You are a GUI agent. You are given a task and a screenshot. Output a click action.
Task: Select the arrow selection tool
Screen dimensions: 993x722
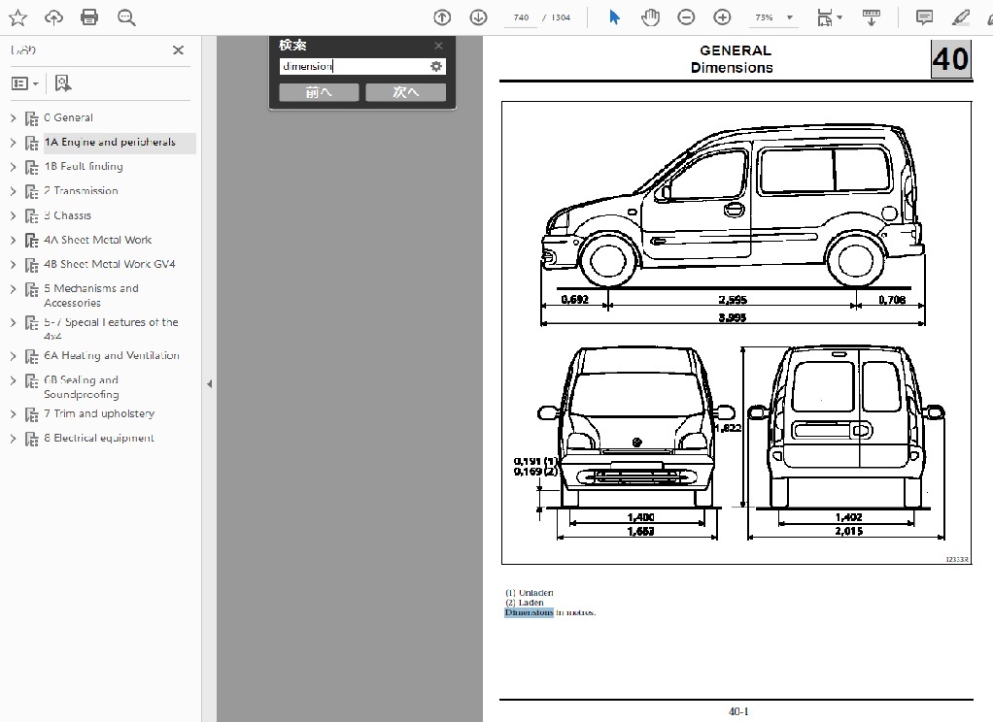tap(614, 17)
